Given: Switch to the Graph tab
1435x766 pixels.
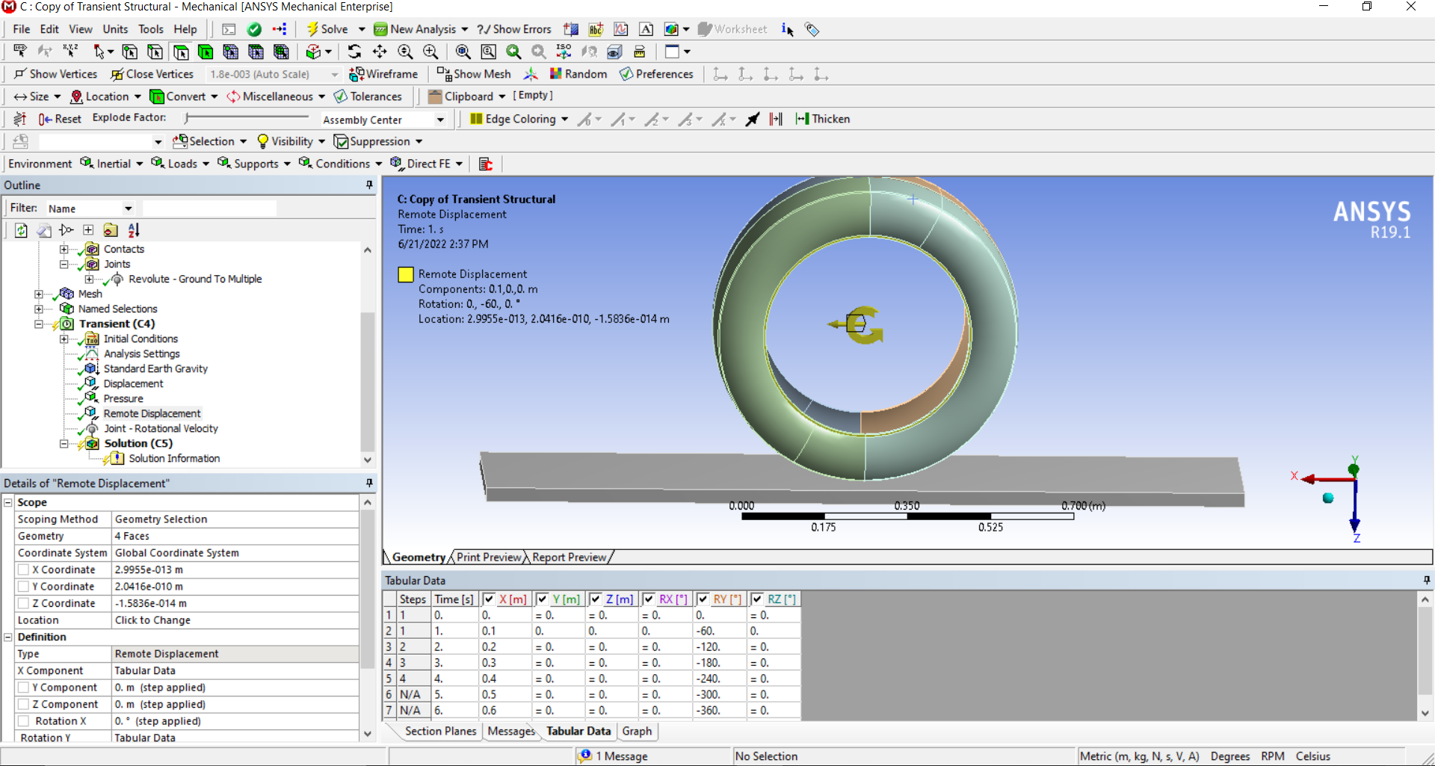Looking at the screenshot, I should (637, 731).
